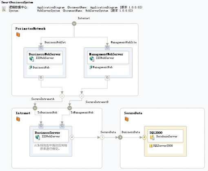Image resolution: width=208 pixels, height=171 pixels.
Task: Click the ToBusinessWeb label
Action: [47, 113]
